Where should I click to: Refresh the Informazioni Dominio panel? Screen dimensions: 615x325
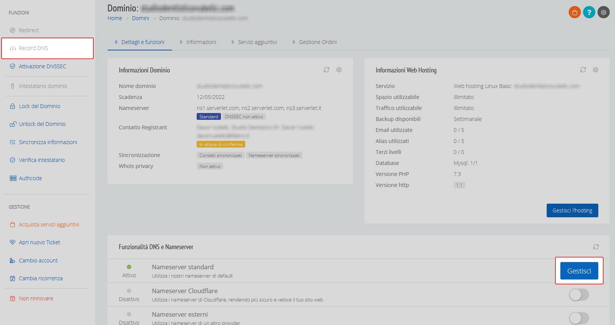click(326, 70)
